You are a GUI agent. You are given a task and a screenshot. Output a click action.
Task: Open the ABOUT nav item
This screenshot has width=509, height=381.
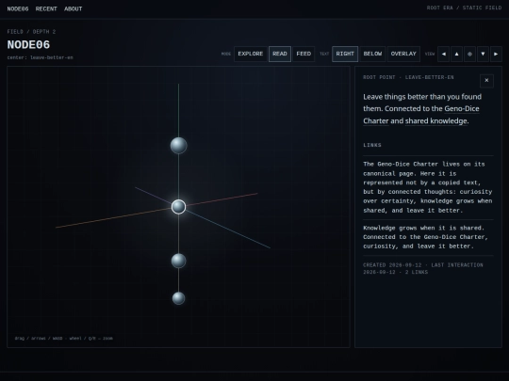(x=73, y=9)
